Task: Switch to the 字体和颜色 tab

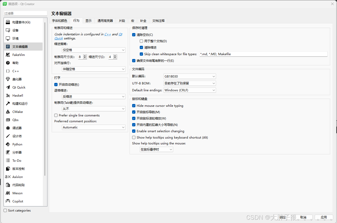Action: coord(60,21)
